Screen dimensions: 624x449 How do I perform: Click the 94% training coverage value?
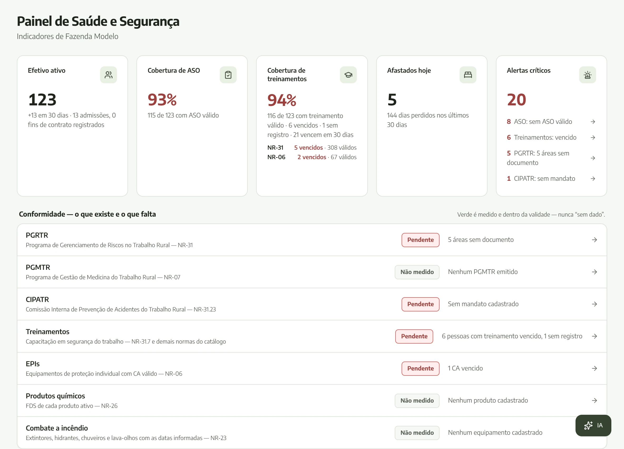pos(282,100)
